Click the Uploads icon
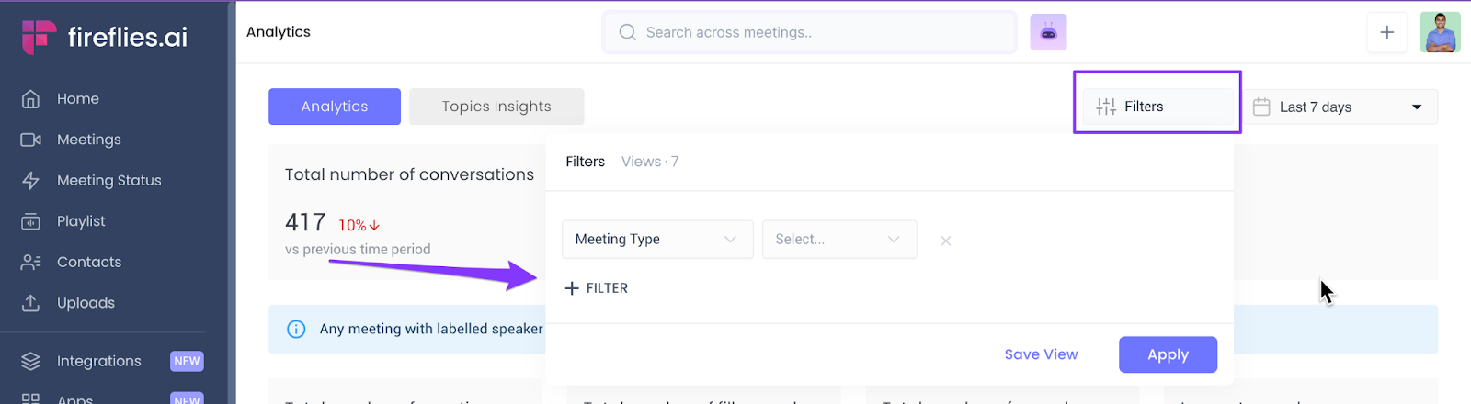Image resolution: width=1471 pixels, height=404 pixels. 31,303
